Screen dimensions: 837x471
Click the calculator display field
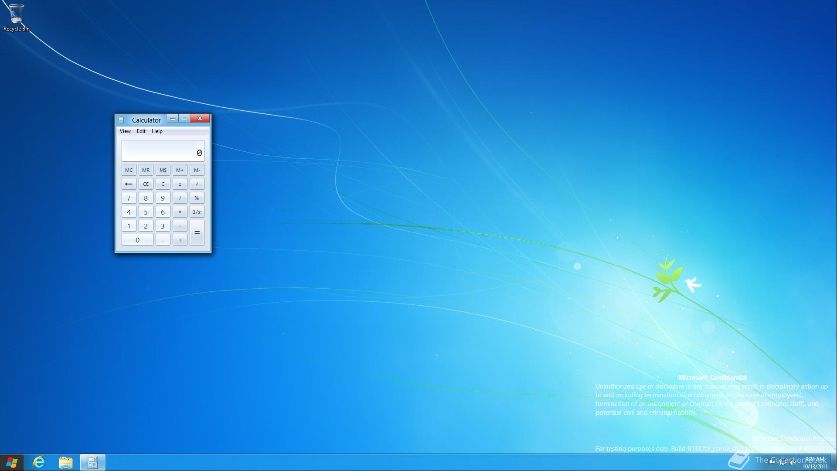(x=163, y=151)
